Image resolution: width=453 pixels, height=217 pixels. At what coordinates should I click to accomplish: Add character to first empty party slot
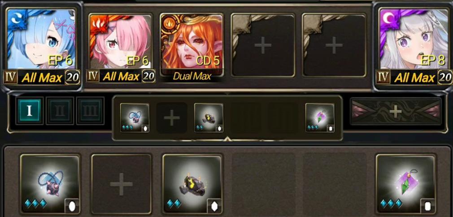(x=263, y=45)
